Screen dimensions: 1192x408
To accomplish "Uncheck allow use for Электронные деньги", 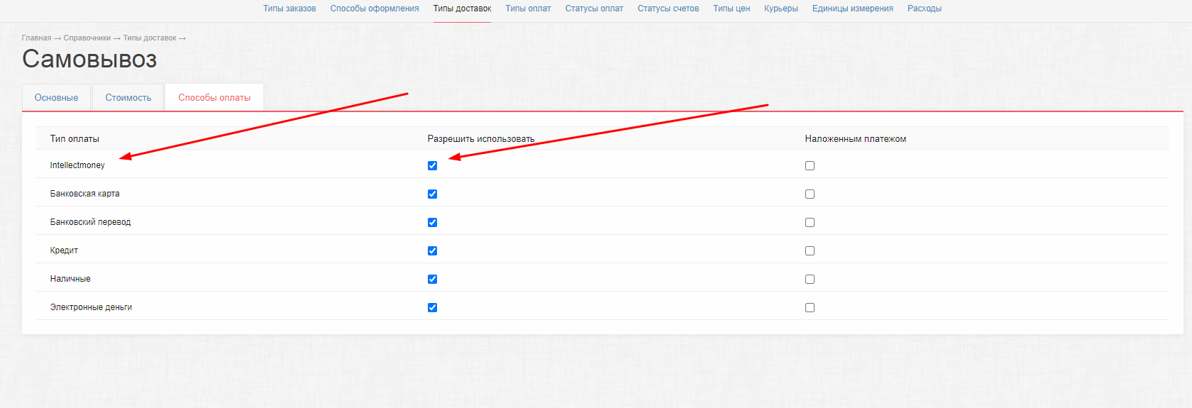I will tap(432, 307).
